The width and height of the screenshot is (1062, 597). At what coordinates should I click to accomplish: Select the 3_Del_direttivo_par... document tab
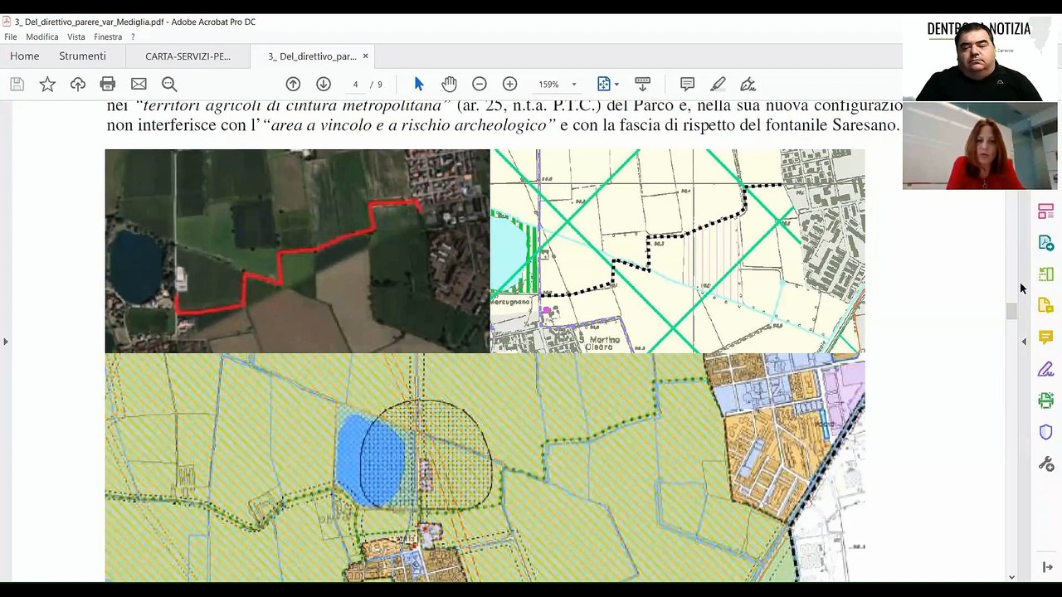pos(312,56)
